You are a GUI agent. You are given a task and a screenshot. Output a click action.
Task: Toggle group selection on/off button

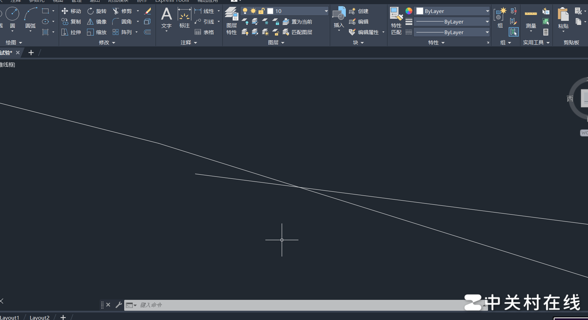pos(514,32)
